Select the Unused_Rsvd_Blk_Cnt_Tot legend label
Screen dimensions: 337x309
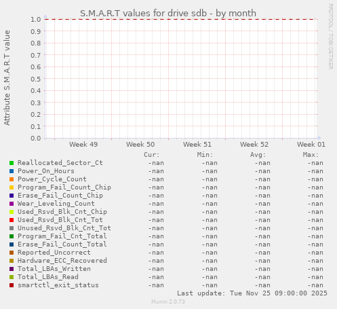coord(64,228)
